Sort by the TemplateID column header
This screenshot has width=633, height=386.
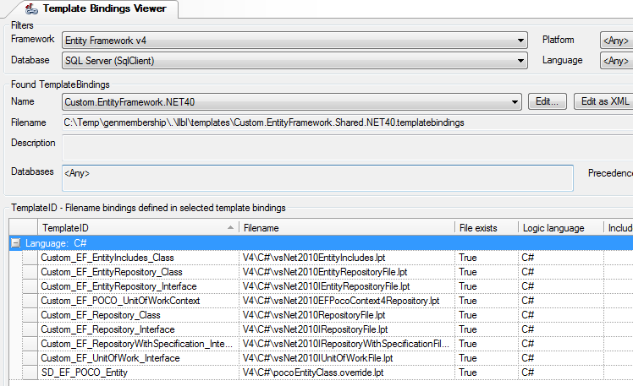tap(135, 228)
